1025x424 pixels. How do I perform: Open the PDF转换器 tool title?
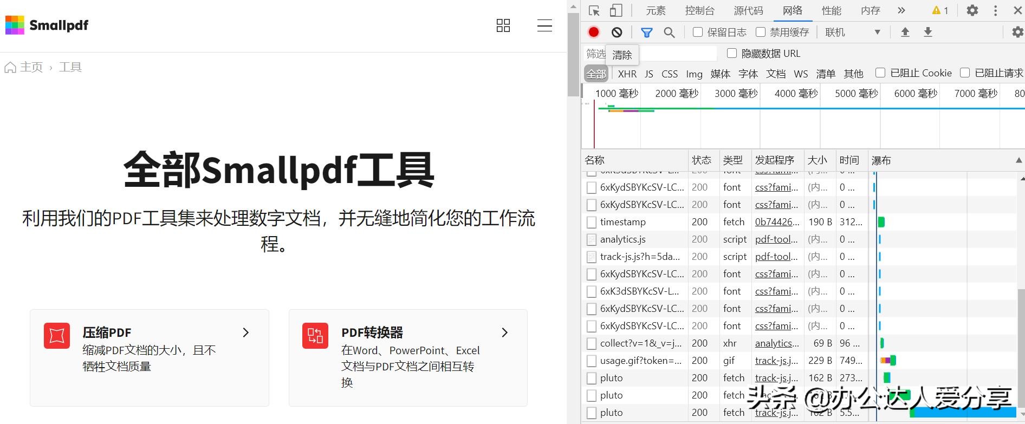(x=372, y=332)
